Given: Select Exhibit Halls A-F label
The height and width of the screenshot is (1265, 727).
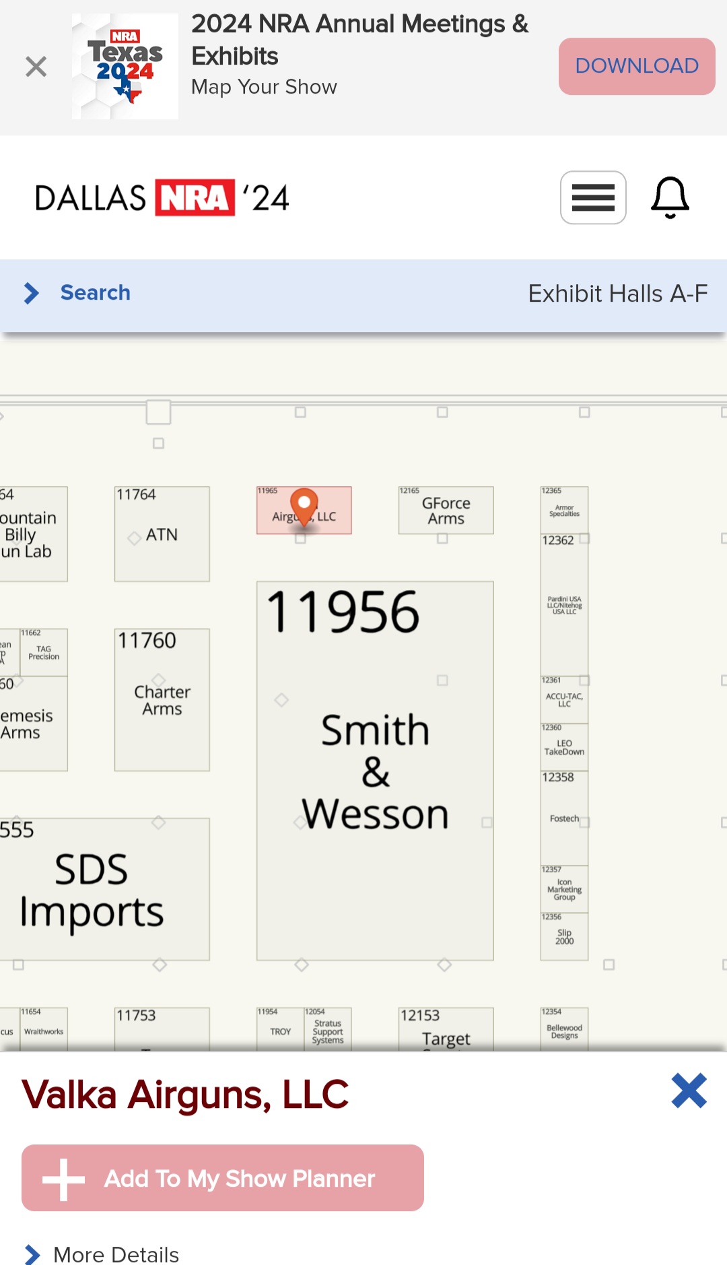Looking at the screenshot, I should [x=618, y=294].
